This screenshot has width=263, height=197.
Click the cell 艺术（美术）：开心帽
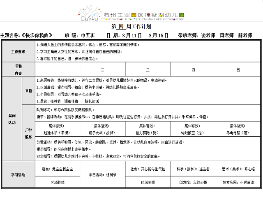click(238, 169)
